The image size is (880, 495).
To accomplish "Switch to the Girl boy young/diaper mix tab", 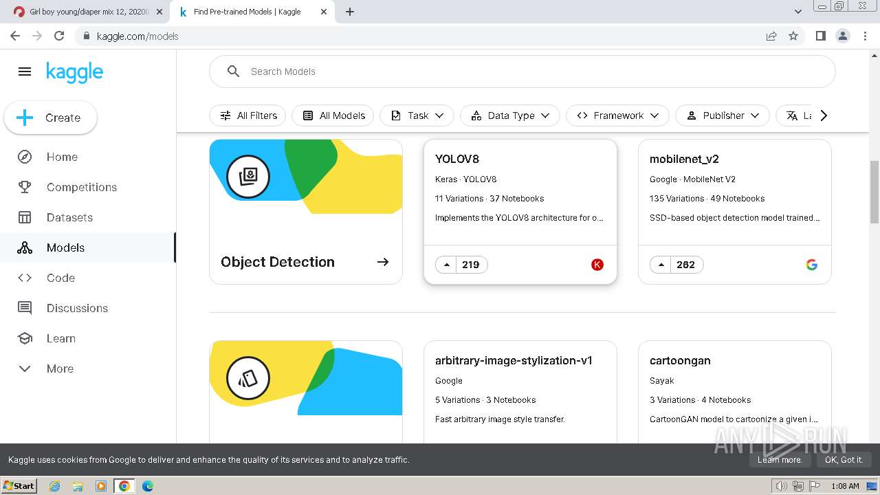I will tap(88, 12).
